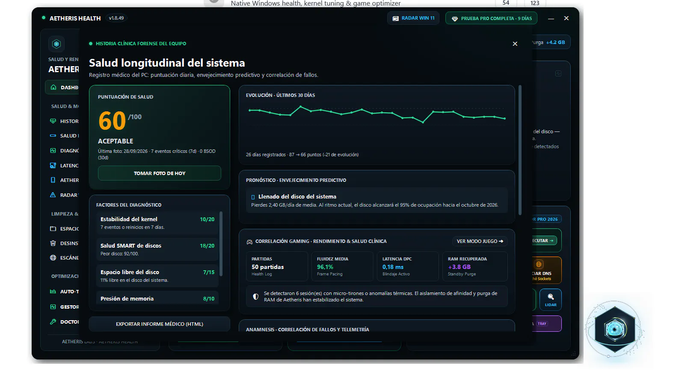The width and height of the screenshot is (673, 371).
Task: Click the RAM Recuperada +3.8 GB card
Action: pos(475,266)
